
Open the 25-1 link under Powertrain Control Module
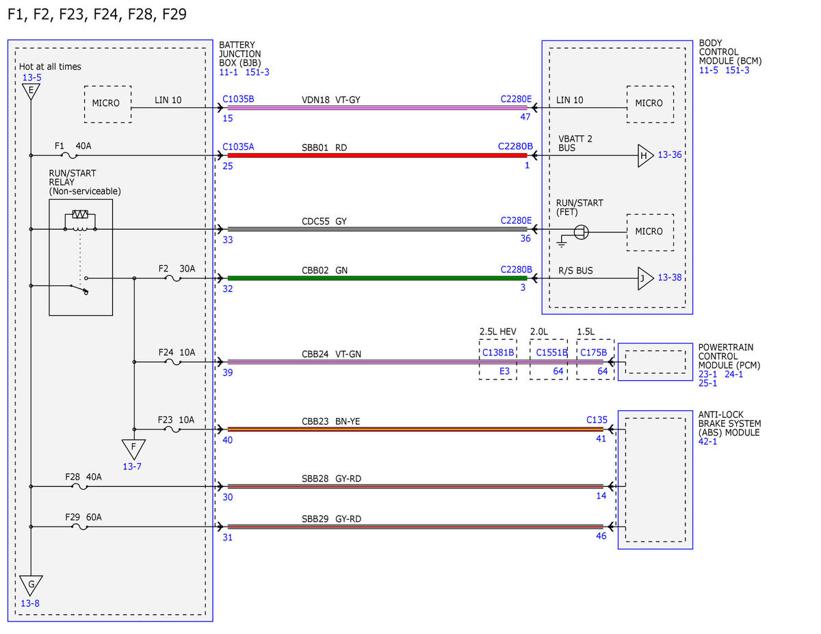click(x=709, y=383)
